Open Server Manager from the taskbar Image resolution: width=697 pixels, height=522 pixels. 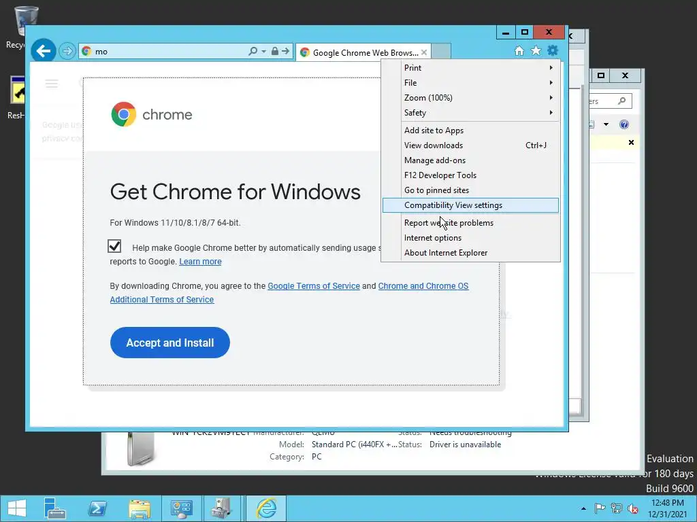(54, 508)
